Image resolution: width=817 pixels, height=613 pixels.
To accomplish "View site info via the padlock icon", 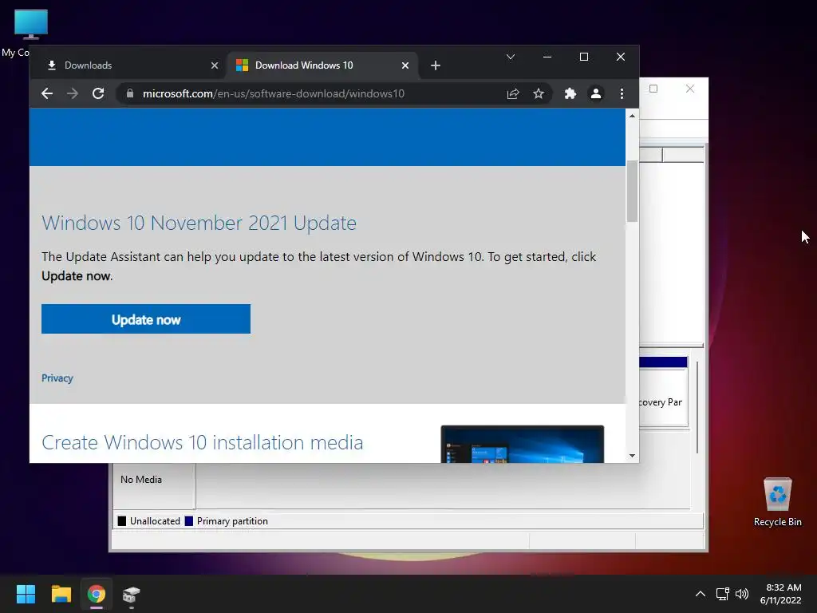I will [x=130, y=93].
